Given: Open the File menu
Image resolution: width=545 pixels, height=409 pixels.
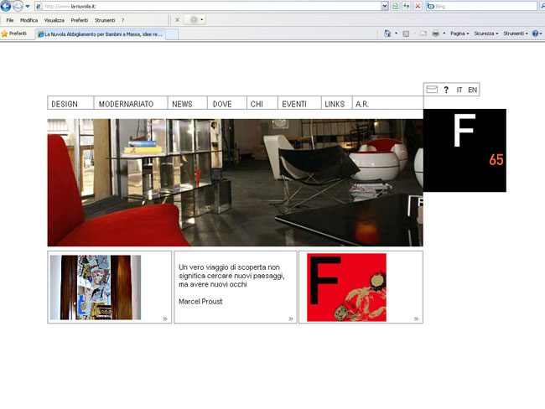Looking at the screenshot, I should (x=10, y=20).
